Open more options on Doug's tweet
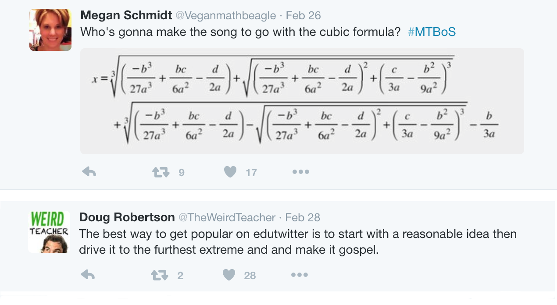 tap(300, 275)
